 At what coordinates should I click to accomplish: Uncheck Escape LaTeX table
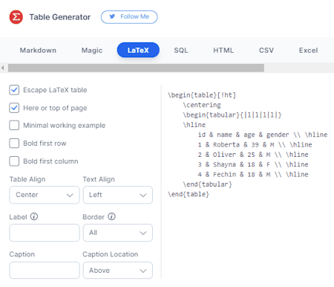(x=14, y=90)
